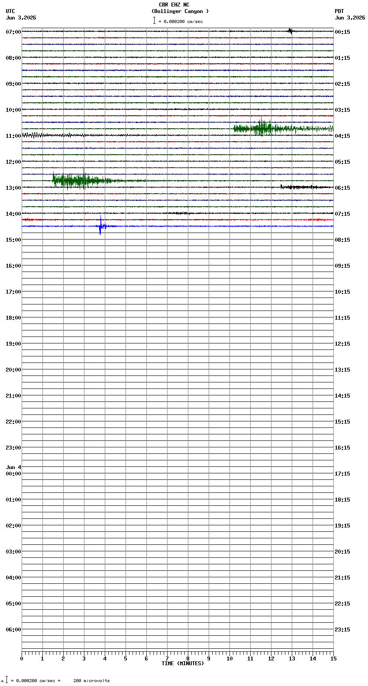This screenshot has width=368, height=686.
Task: Click the '15:00' UTC time label
Action: (x=13, y=239)
